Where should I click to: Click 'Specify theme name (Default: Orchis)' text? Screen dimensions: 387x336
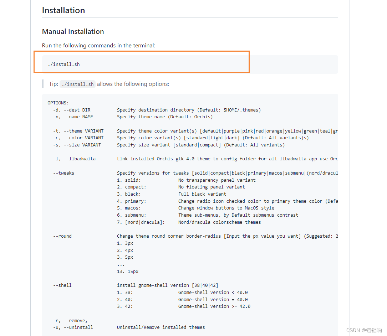[x=165, y=117]
